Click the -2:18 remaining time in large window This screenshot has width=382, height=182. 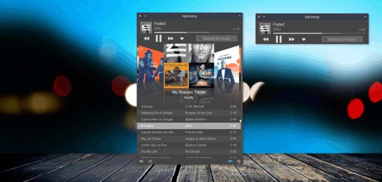pos(236,29)
